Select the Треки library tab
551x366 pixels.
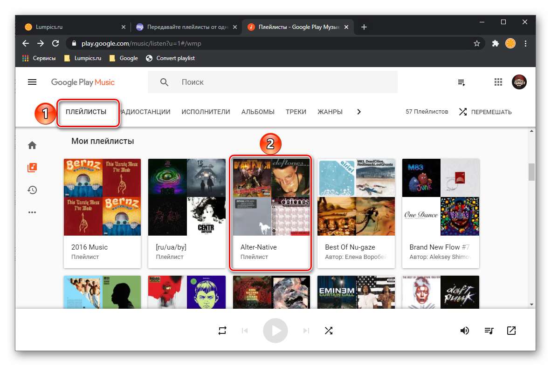point(296,112)
